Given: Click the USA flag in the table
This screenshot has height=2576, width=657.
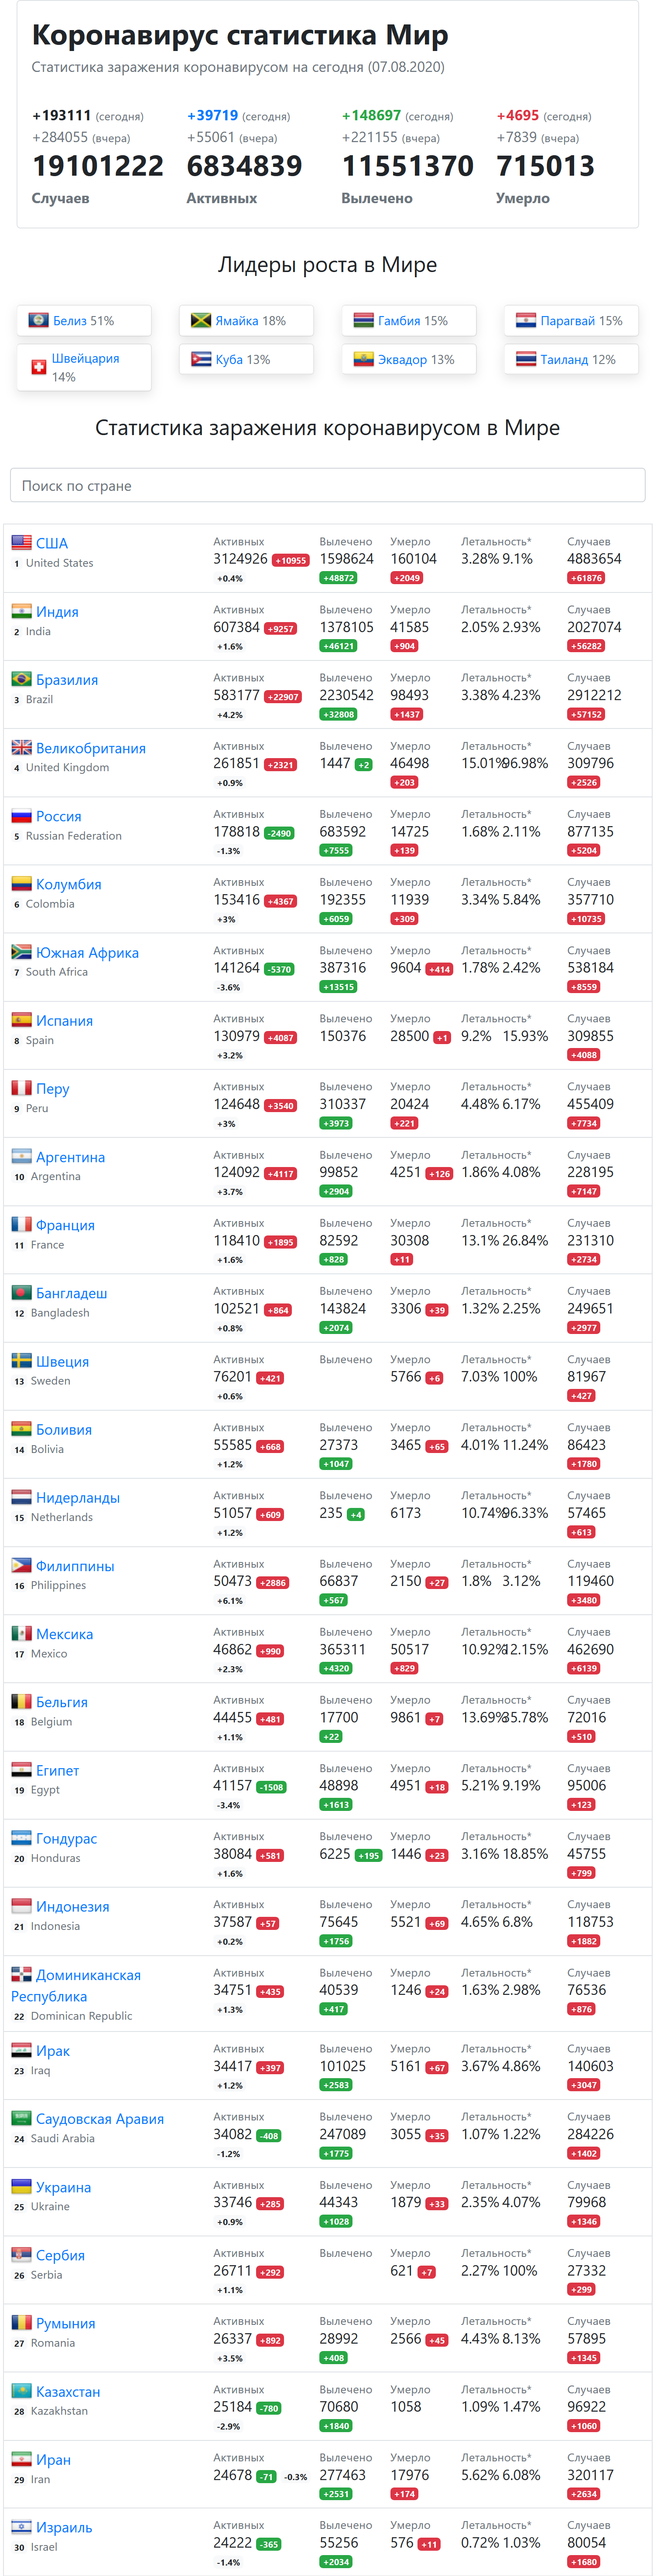Looking at the screenshot, I should pos(21,542).
